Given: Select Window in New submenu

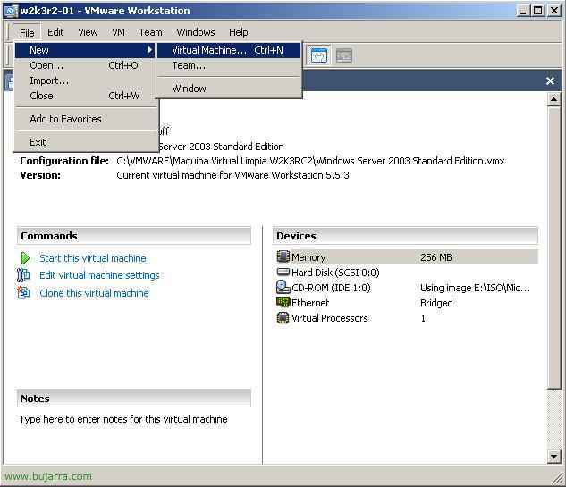Looking at the screenshot, I should [229, 88].
